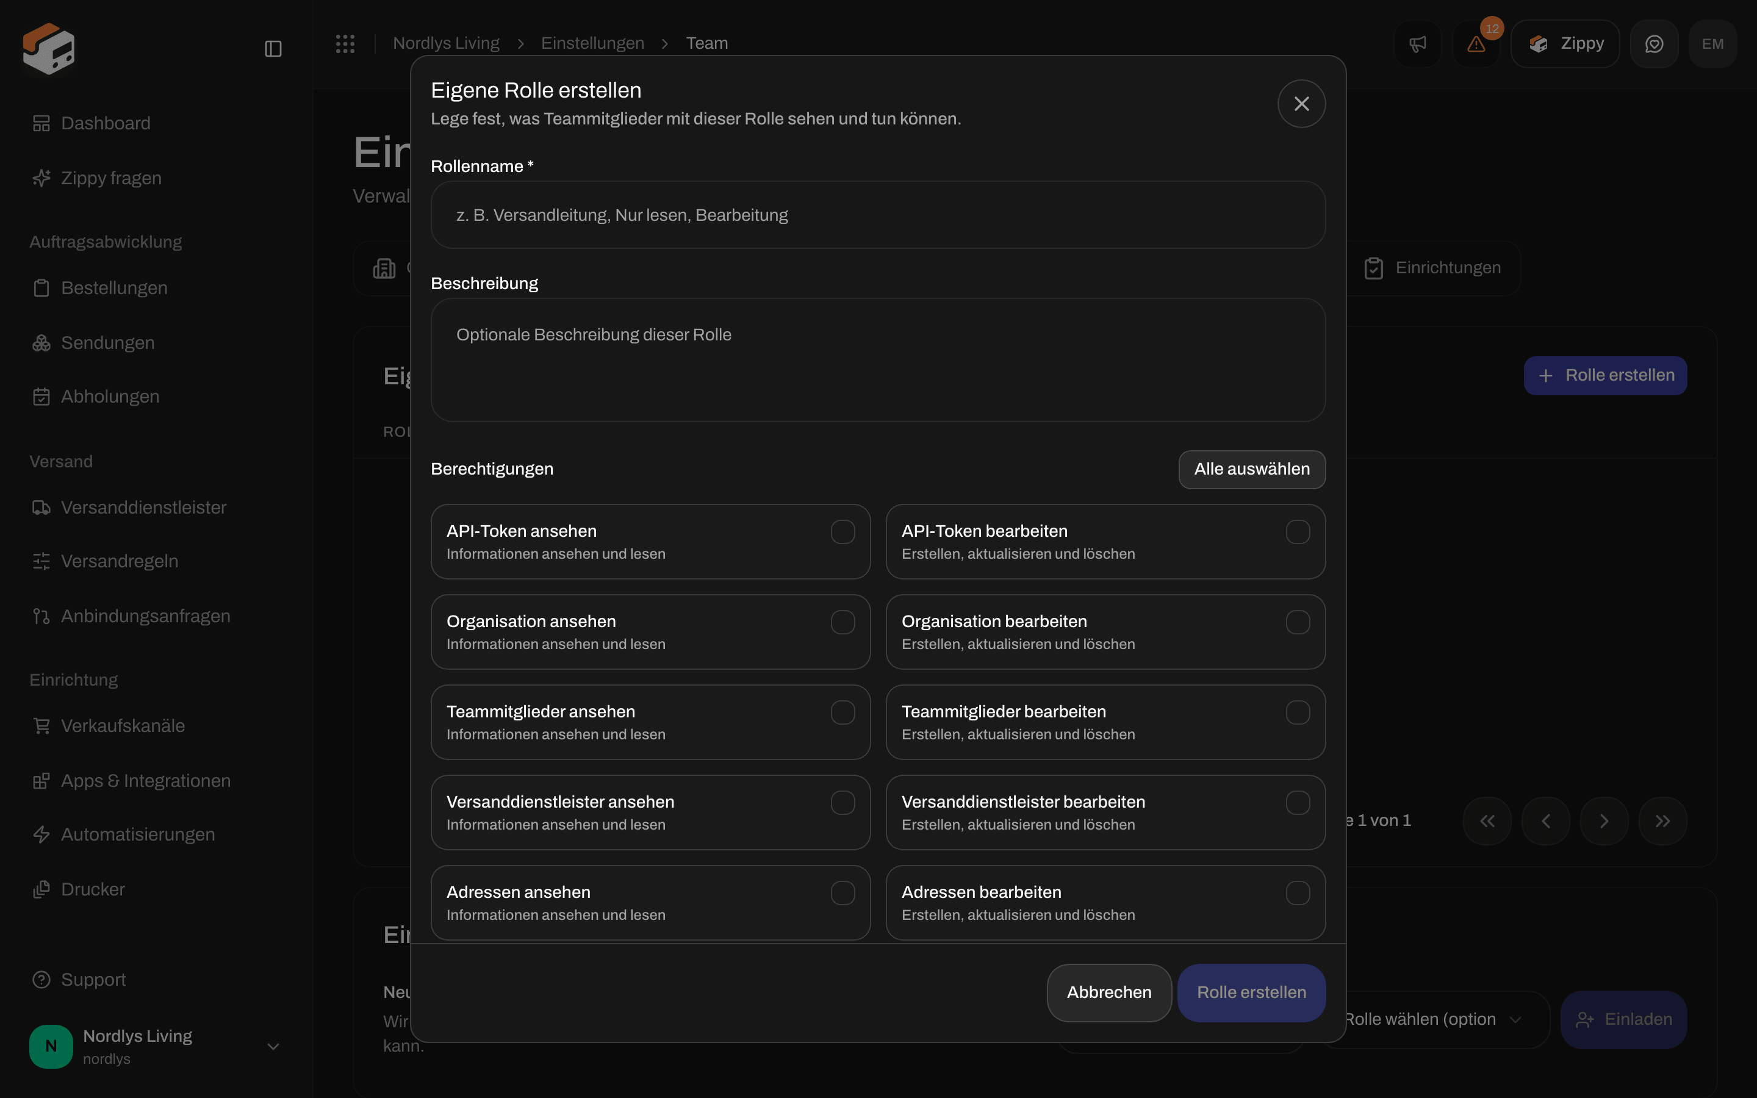The image size is (1757, 1098).
Task: Enable Versanddienstleister ansehen permission
Action: click(x=842, y=802)
